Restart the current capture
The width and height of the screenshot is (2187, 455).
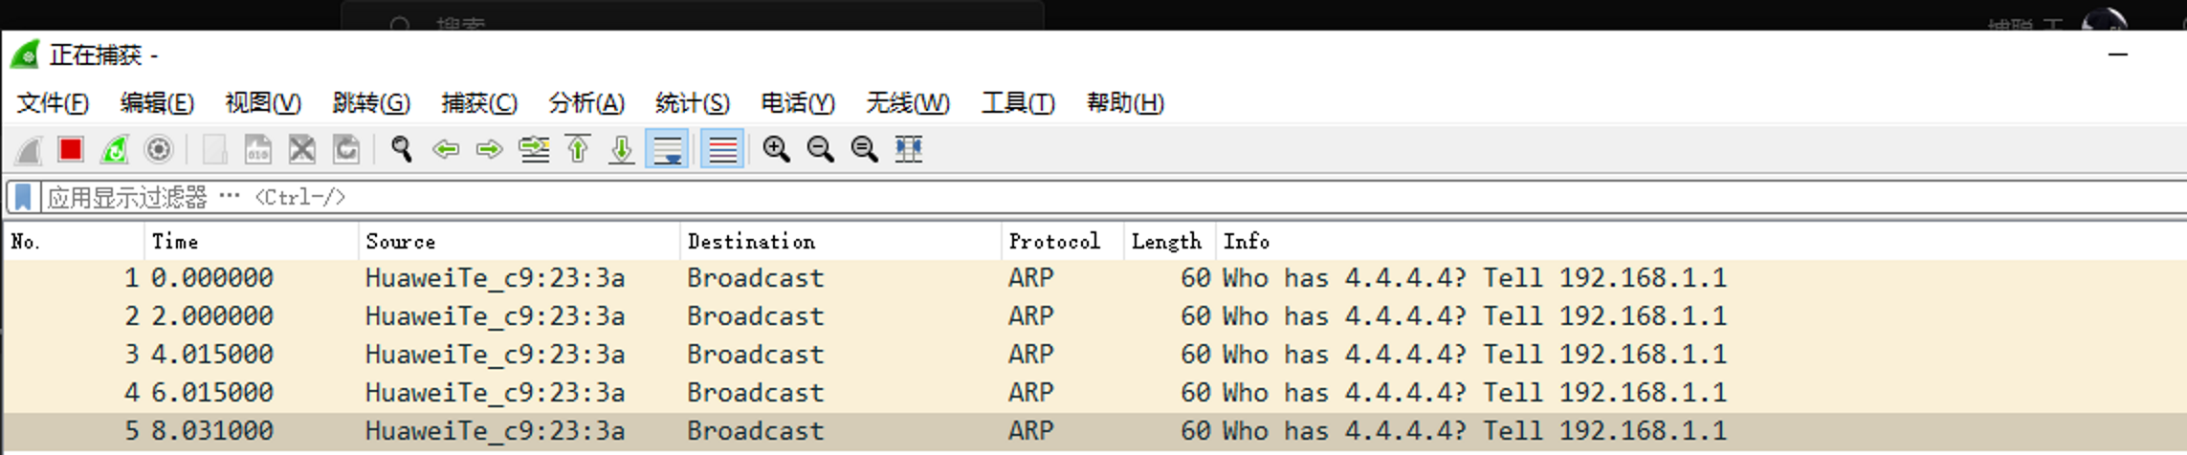115,150
